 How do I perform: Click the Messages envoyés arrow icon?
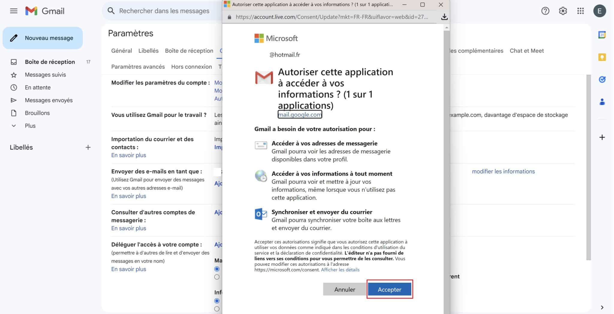(13, 100)
